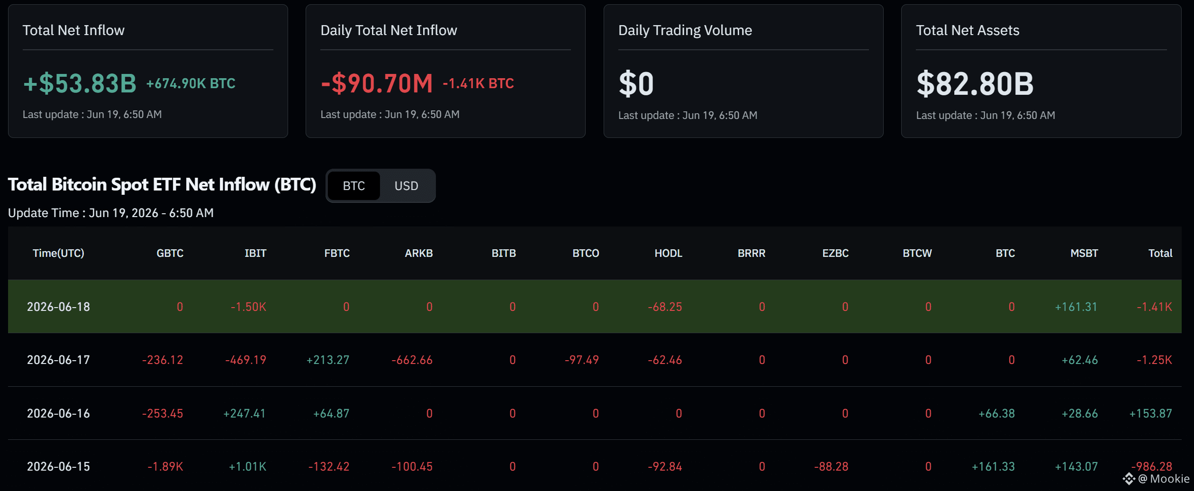
Task: Click the Time(UTC) column header
Action: (x=58, y=253)
